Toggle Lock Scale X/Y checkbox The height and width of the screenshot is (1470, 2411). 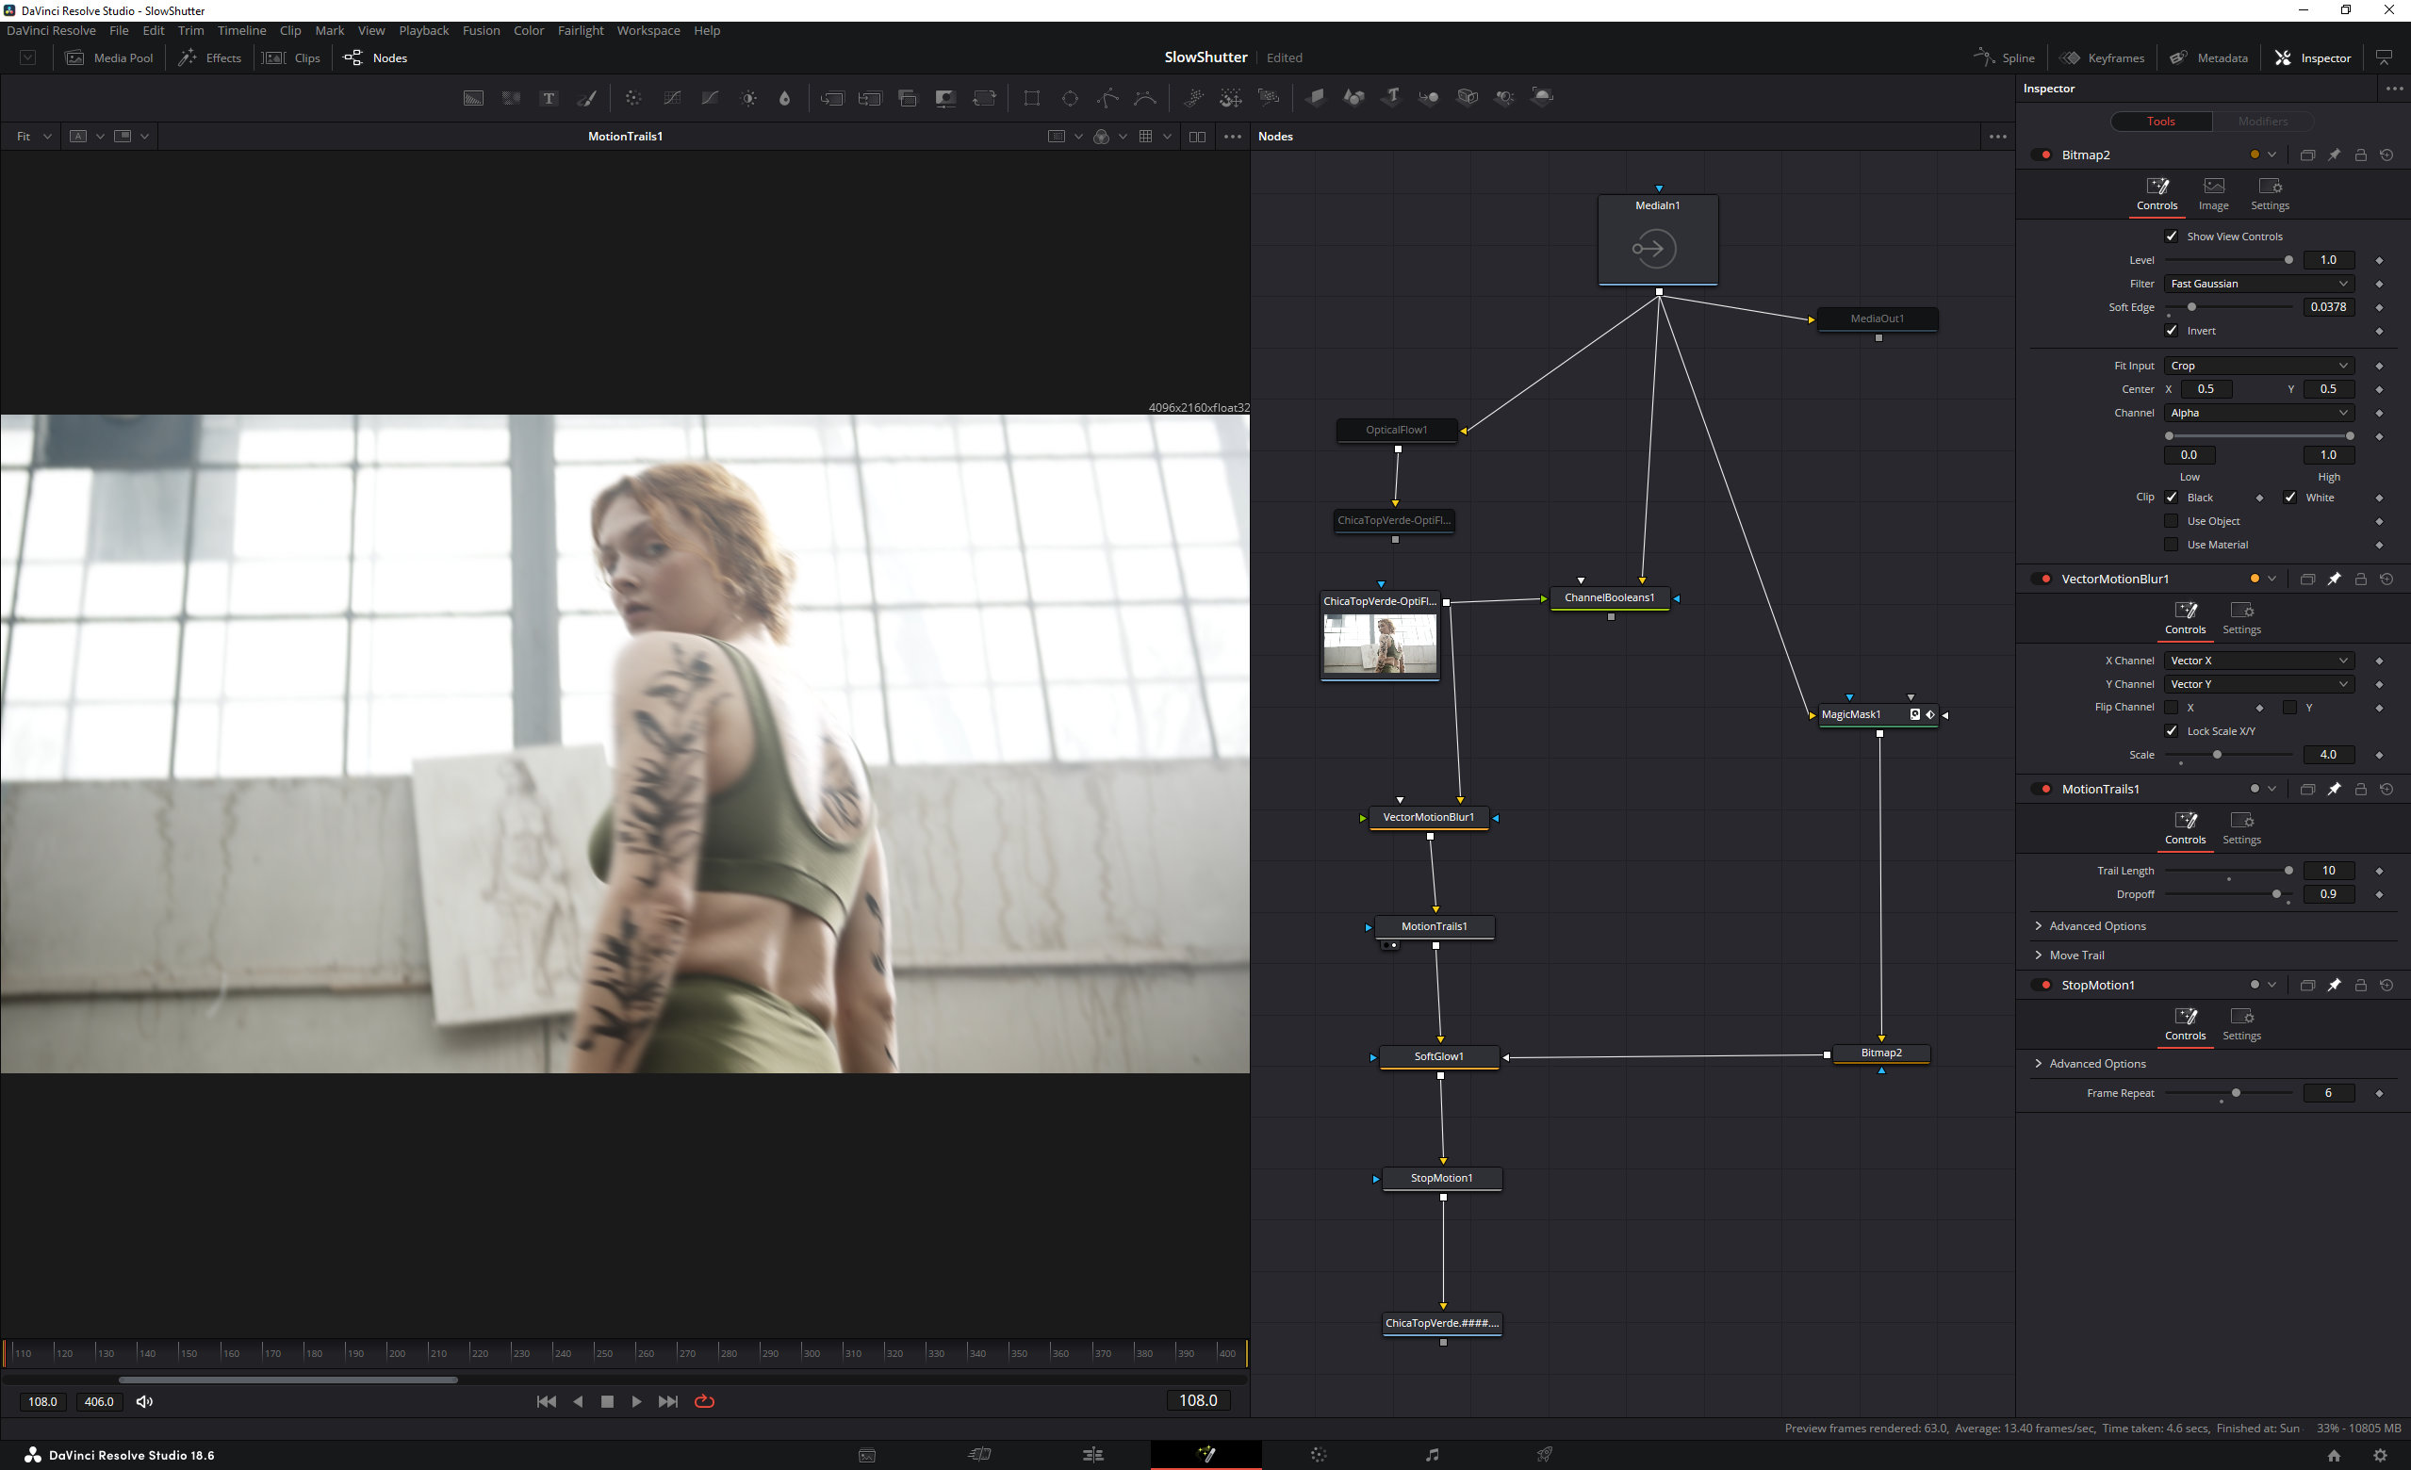pyautogui.click(x=2172, y=731)
